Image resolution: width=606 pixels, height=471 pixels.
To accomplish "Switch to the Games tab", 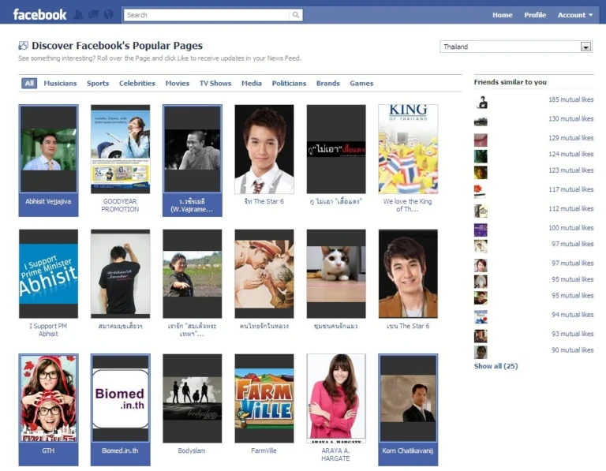I will [x=361, y=83].
